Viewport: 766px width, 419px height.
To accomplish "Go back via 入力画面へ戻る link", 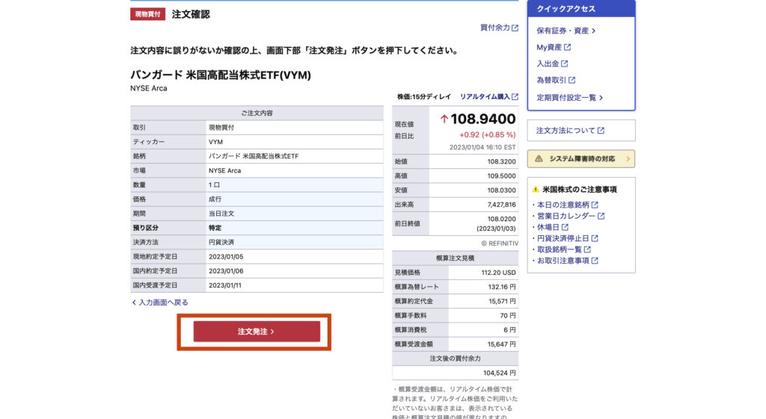I will 163,302.
